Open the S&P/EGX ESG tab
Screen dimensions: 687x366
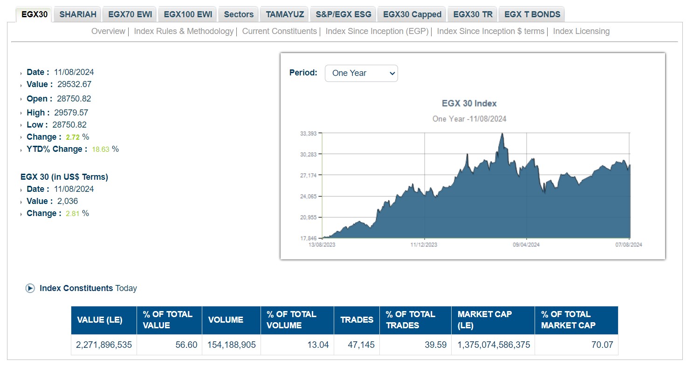(343, 14)
